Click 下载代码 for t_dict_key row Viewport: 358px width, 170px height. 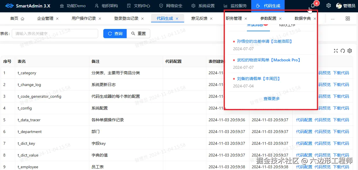click(341, 143)
